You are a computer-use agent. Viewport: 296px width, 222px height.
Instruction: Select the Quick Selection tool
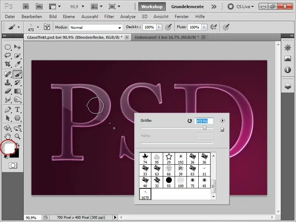click(x=17, y=55)
